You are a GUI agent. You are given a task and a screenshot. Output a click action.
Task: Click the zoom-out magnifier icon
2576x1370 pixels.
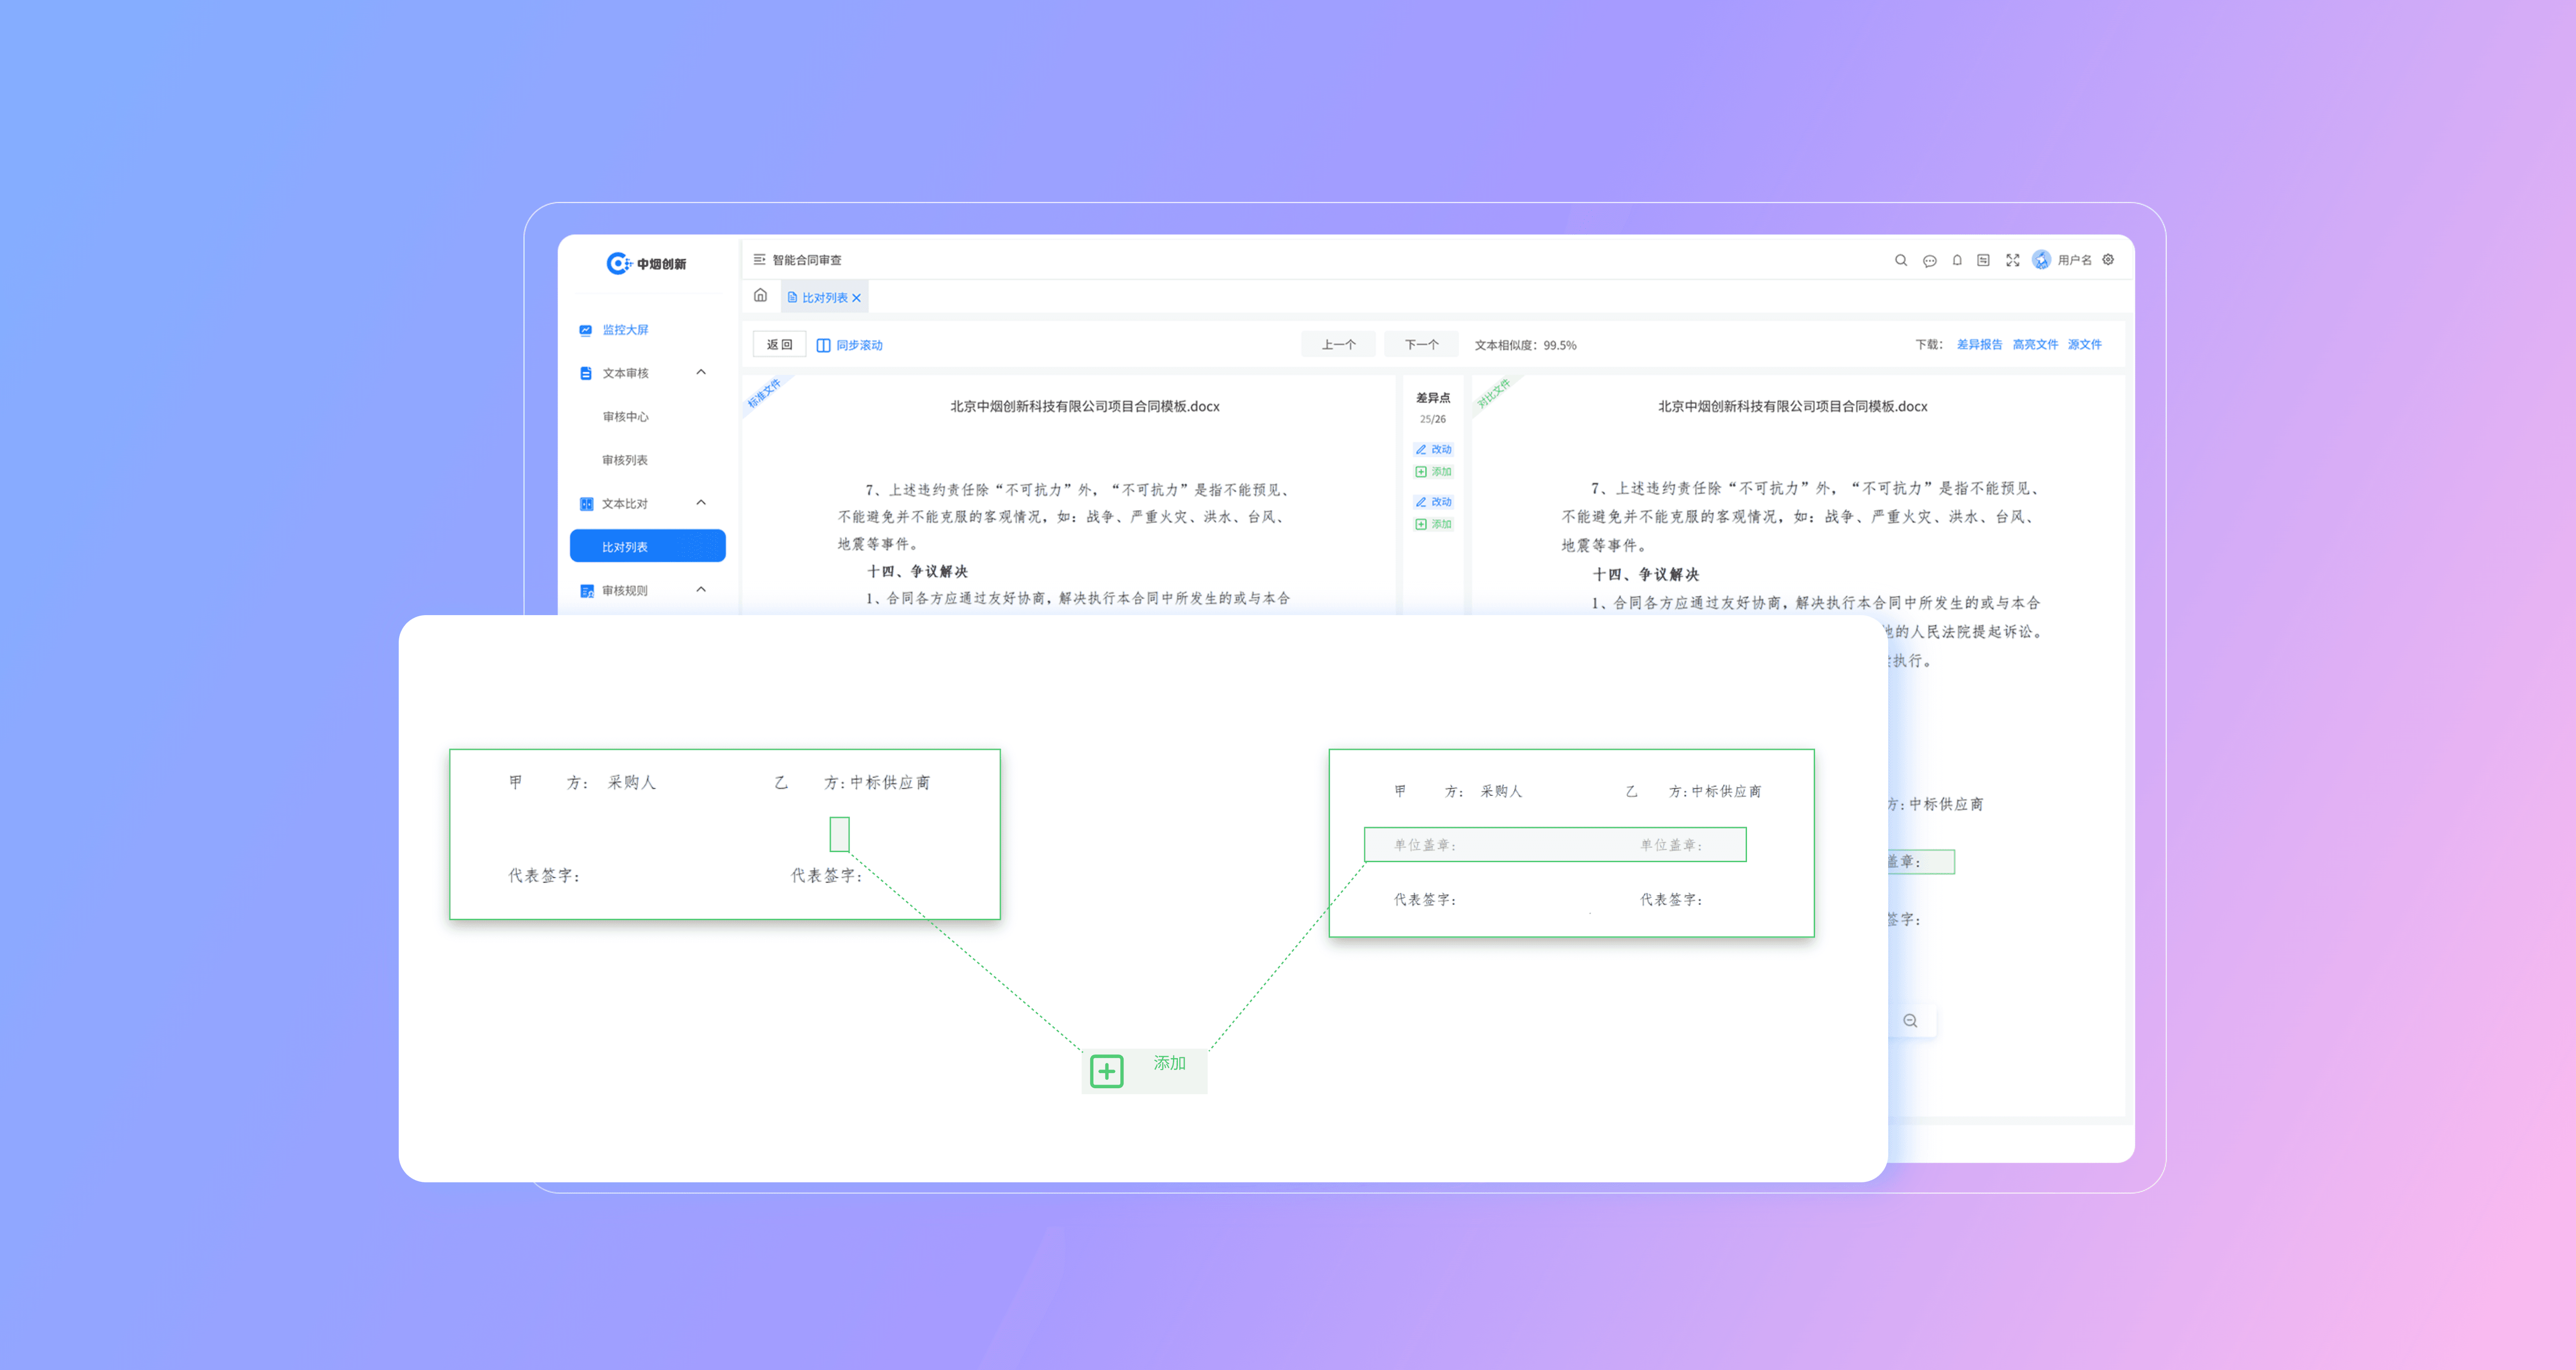pos(1910,1021)
